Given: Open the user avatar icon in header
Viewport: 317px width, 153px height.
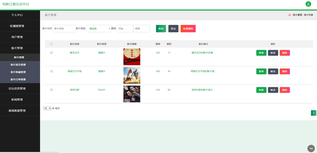Looking at the screenshot, I should [x=308, y=4].
